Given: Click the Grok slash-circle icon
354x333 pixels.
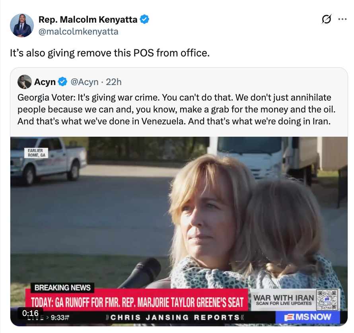Looking at the screenshot, I should point(327,19).
